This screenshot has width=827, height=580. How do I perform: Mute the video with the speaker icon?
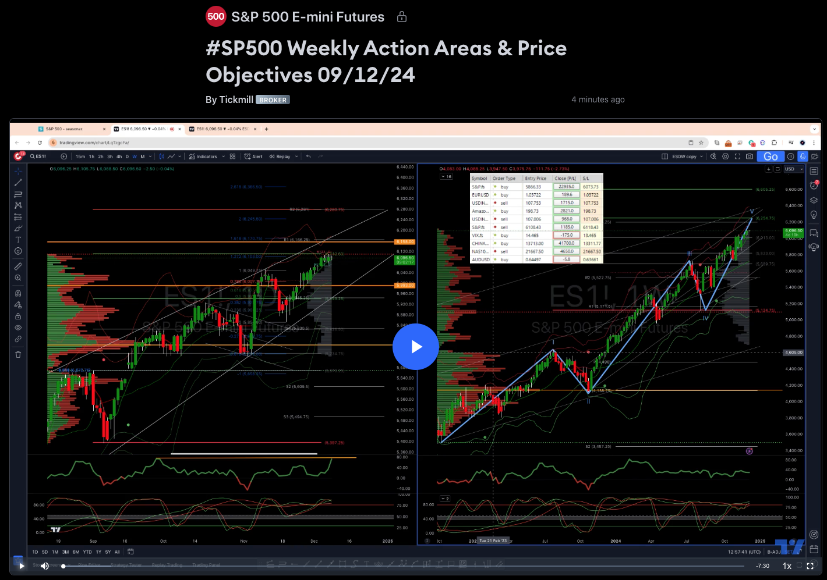(x=44, y=565)
